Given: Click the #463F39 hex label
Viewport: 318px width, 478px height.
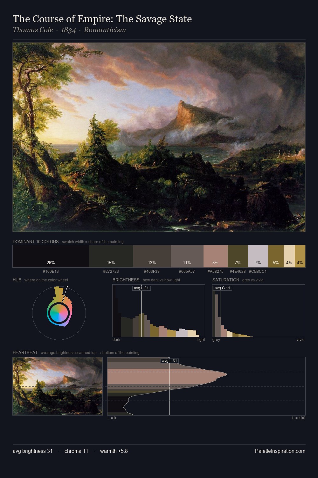Looking at the screenshot, I should pyautogui.click(x=152, y=272).
